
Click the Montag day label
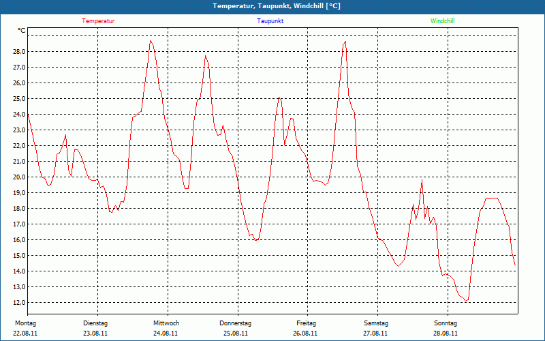25,323
